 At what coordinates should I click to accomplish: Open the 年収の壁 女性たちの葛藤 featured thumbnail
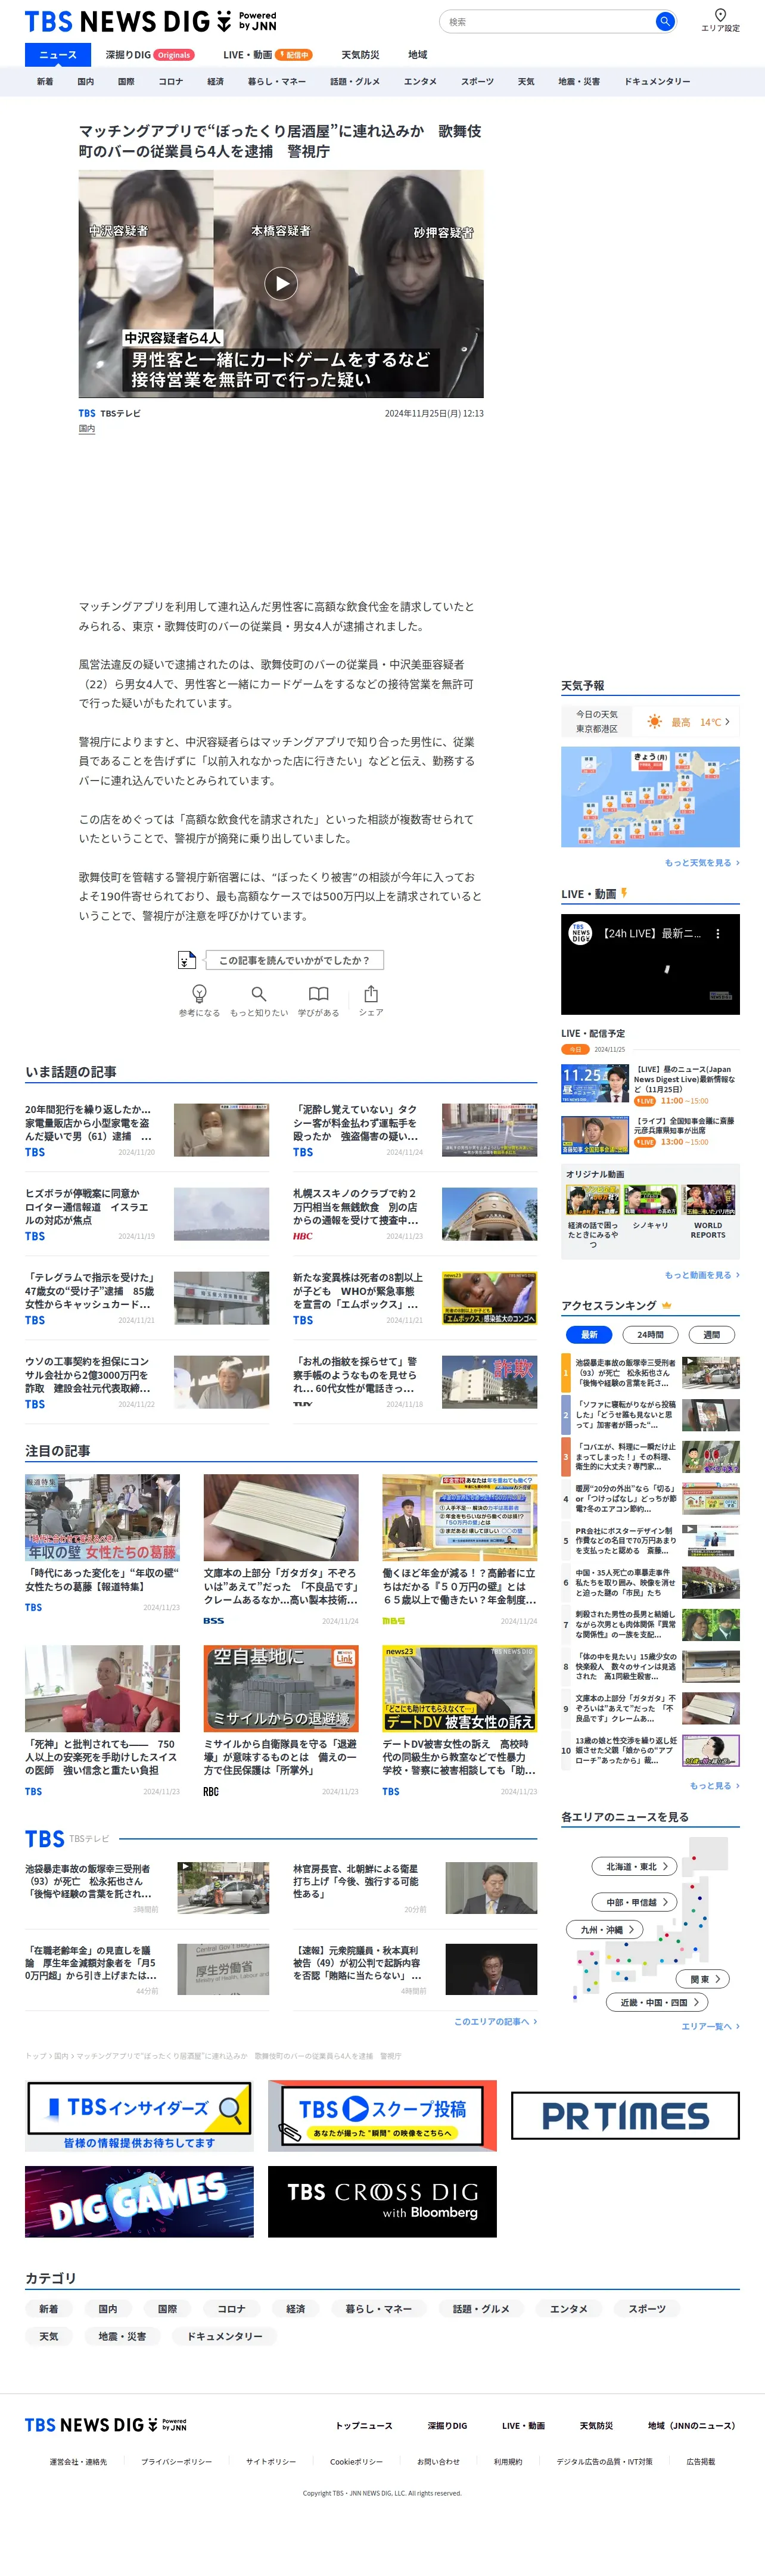tap(102, 1516)
